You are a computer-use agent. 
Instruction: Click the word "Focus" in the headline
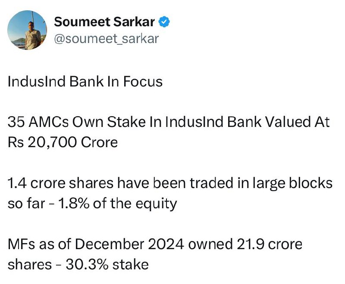click(x=143, y=82)
